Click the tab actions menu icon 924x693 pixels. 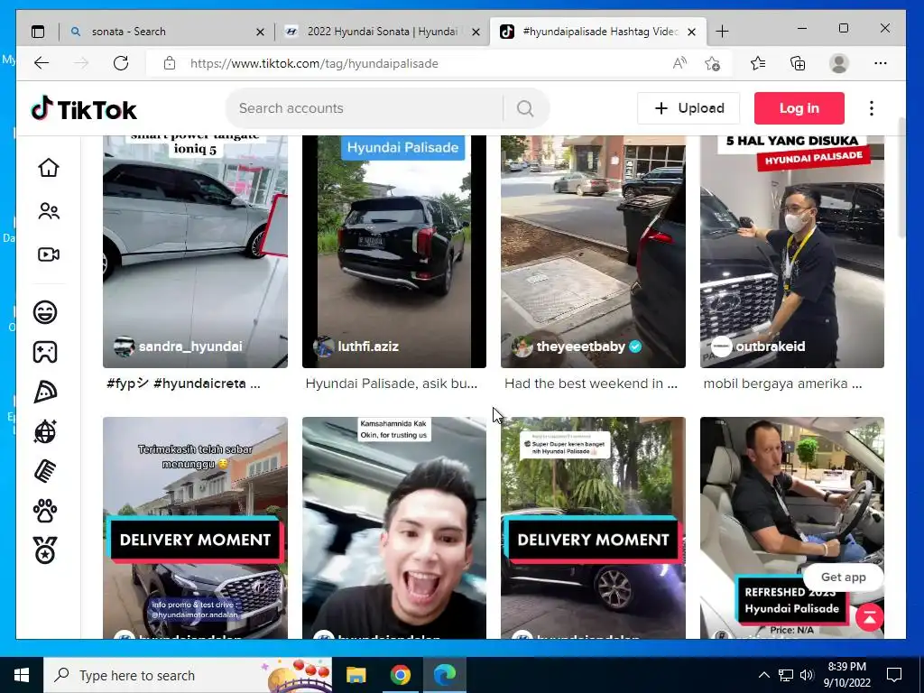tap(38, 32)
